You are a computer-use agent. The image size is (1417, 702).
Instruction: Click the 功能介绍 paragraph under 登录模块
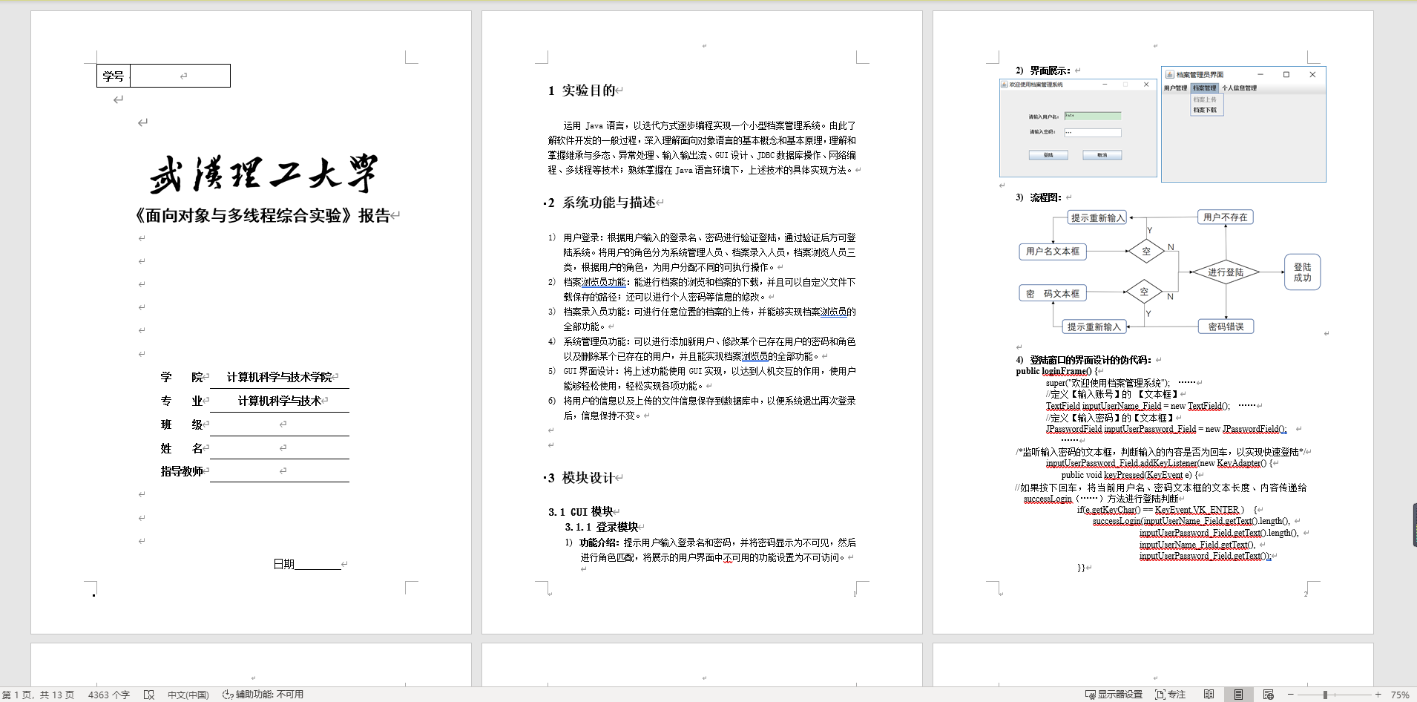tap(717, 550)
